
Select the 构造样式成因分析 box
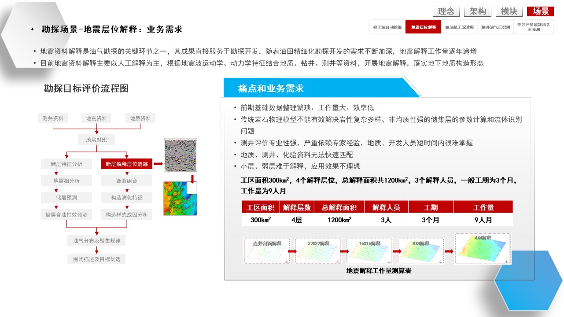(127, 214)
